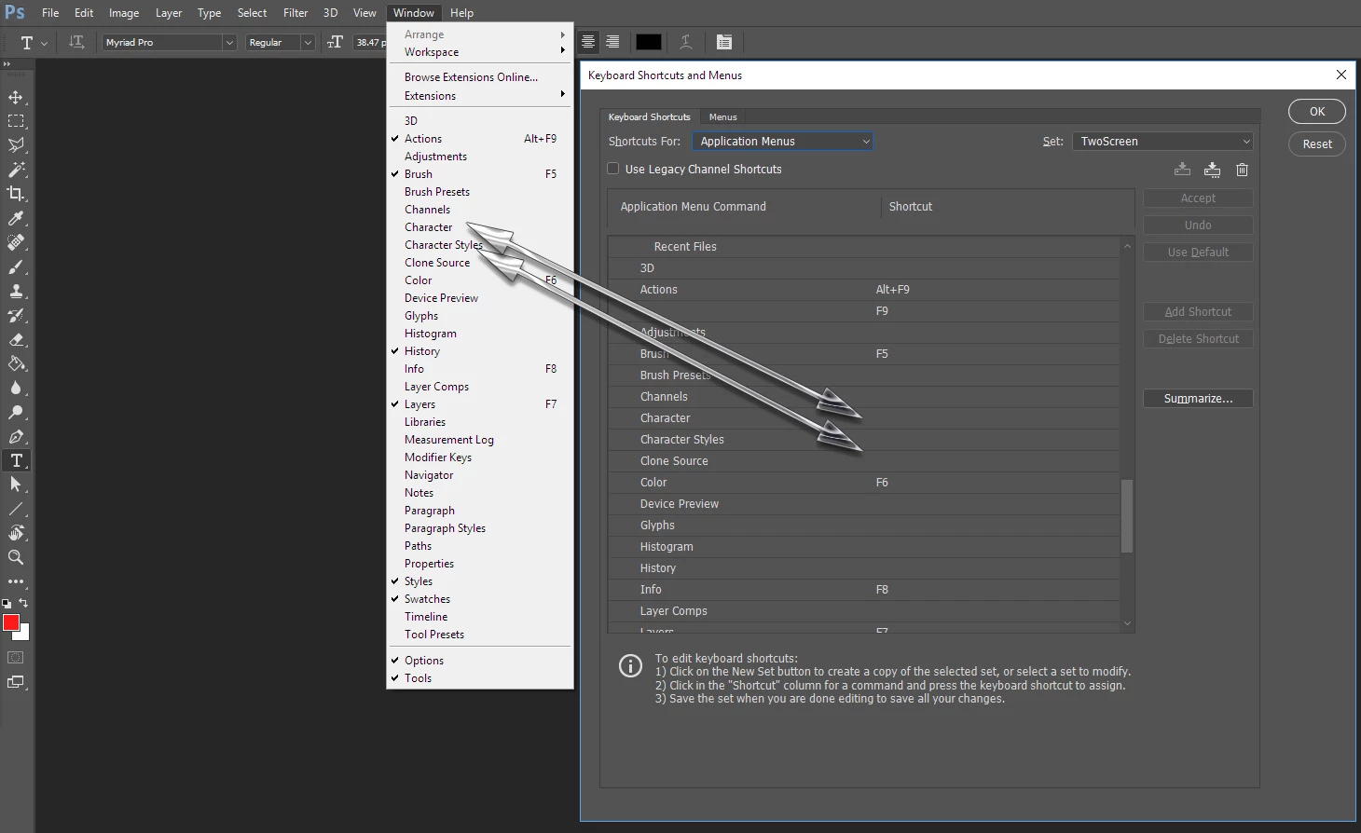
Task: Change screen mode icon in toolbar
Action: 16,682
